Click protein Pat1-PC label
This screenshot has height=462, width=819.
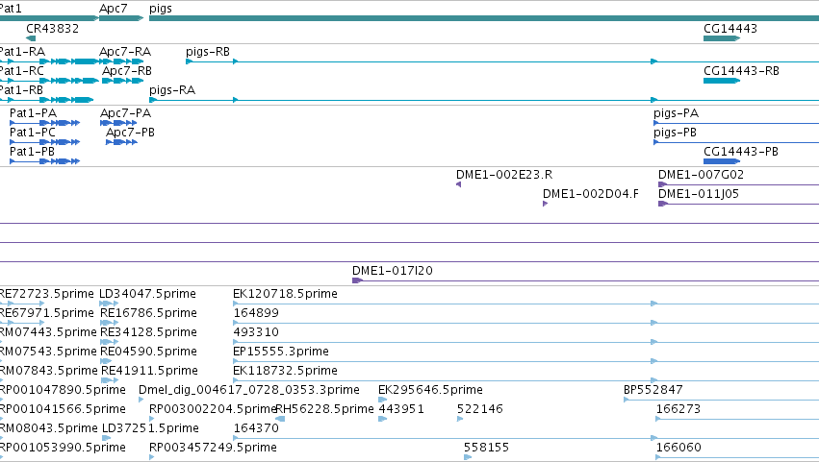[33, 133]
